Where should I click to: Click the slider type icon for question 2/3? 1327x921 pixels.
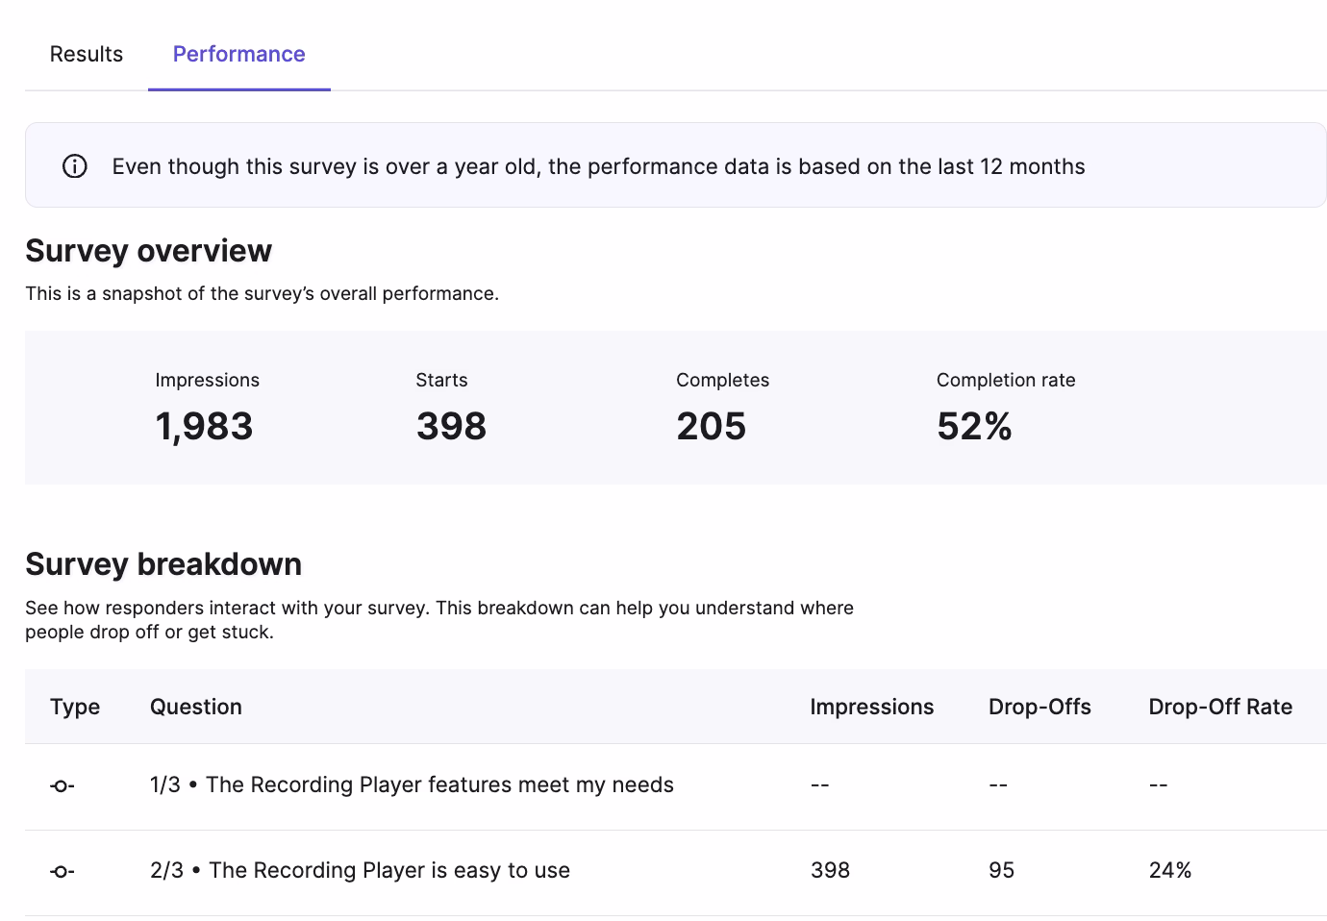[63, 872]
